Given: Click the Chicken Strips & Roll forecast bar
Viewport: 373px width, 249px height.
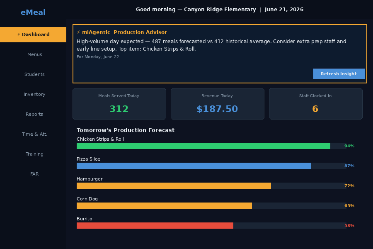Looking at the screenshot, I should coord(211,146).
